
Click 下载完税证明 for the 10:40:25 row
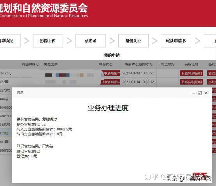pyautogui.click(x=191, y=73)
